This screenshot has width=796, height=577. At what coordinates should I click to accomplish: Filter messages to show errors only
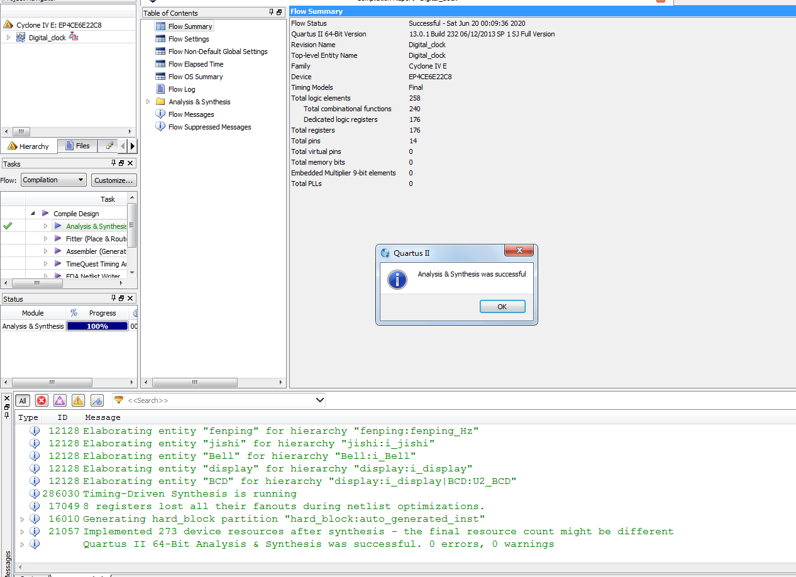(41, 400)
